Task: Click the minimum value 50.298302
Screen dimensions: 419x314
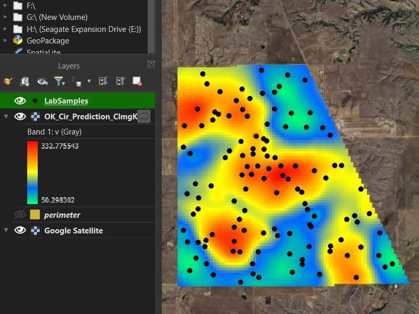Action: 58,200
